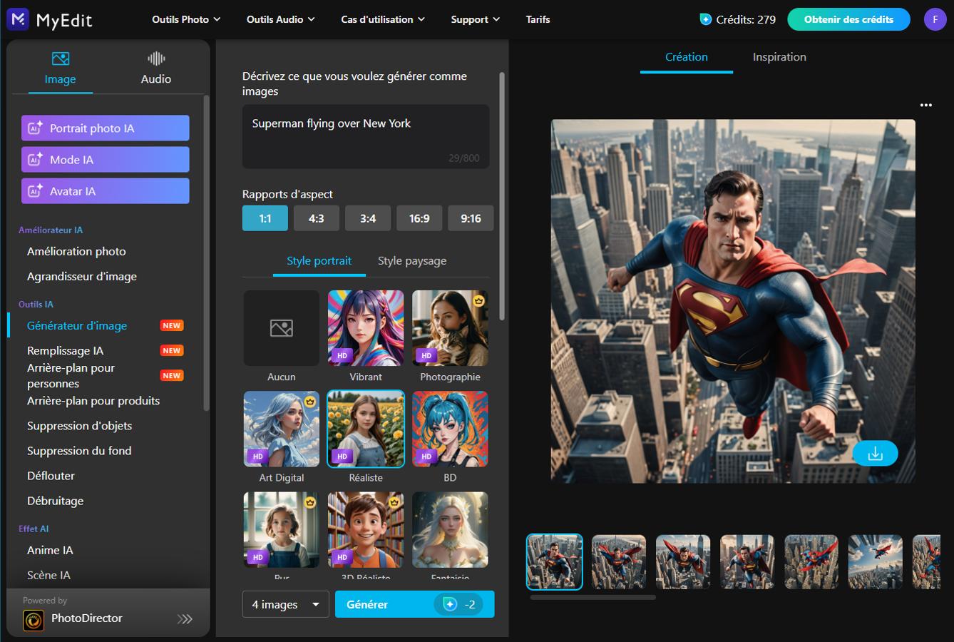Select the 9:16 aspect ratio

coord(471,218)
